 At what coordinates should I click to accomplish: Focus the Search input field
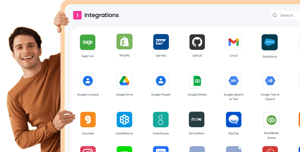[285, 15]
